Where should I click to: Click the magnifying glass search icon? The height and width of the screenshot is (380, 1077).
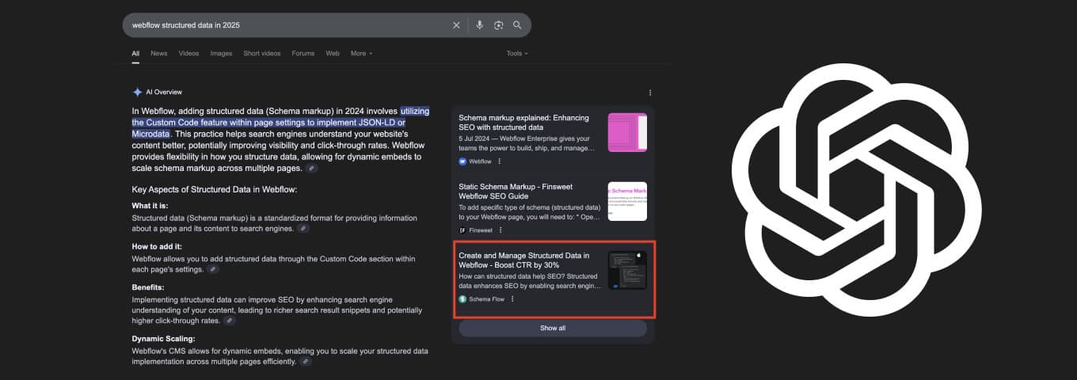(x=517, y=25)
